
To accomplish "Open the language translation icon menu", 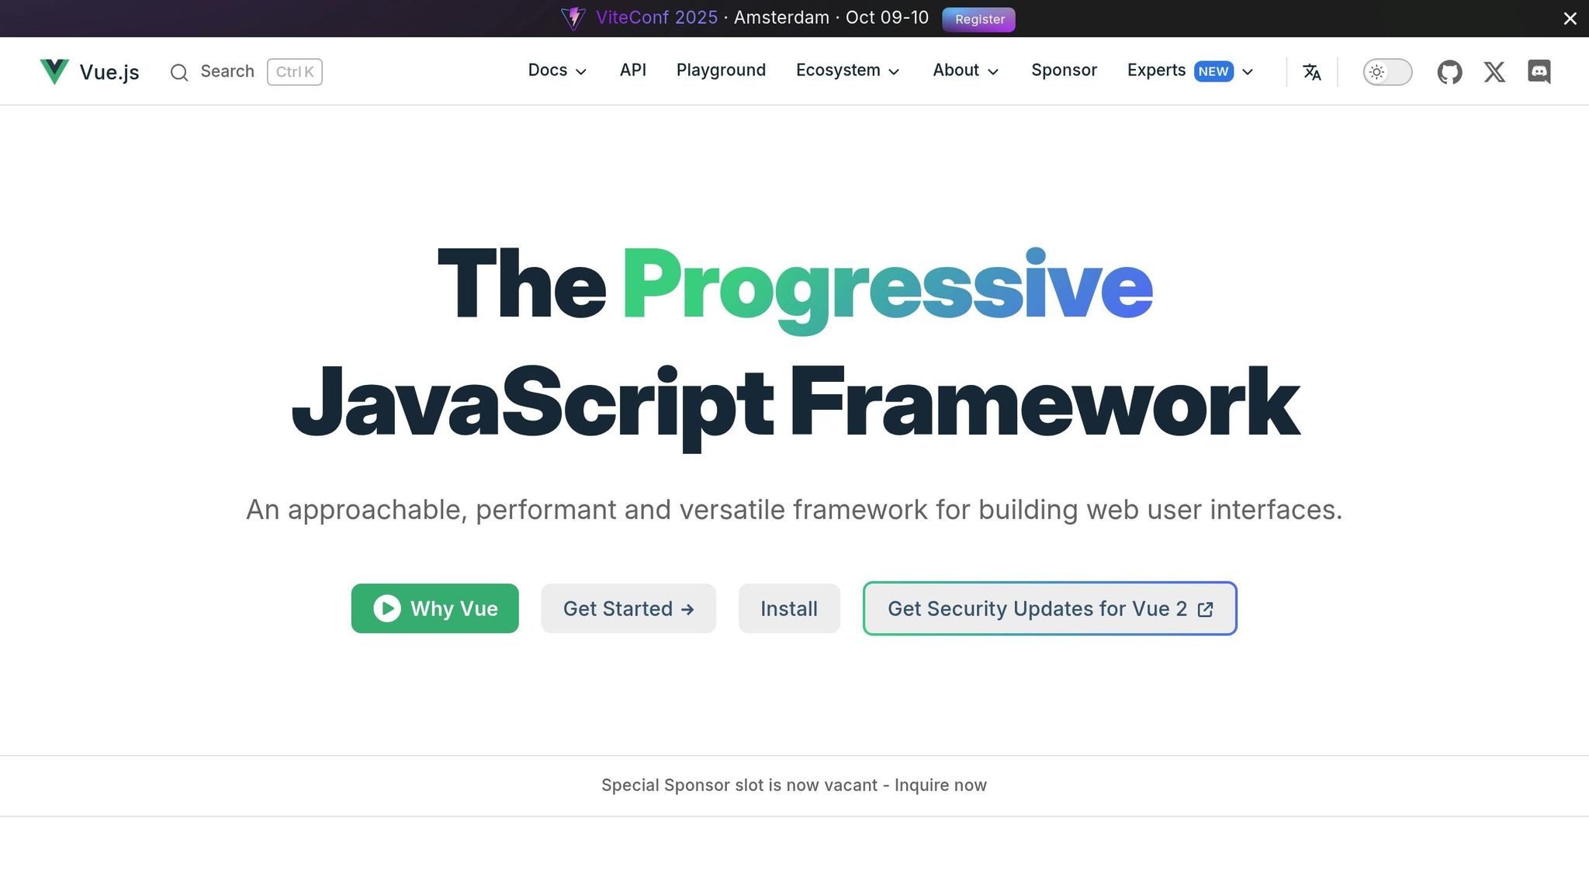I will (1312, 72).
